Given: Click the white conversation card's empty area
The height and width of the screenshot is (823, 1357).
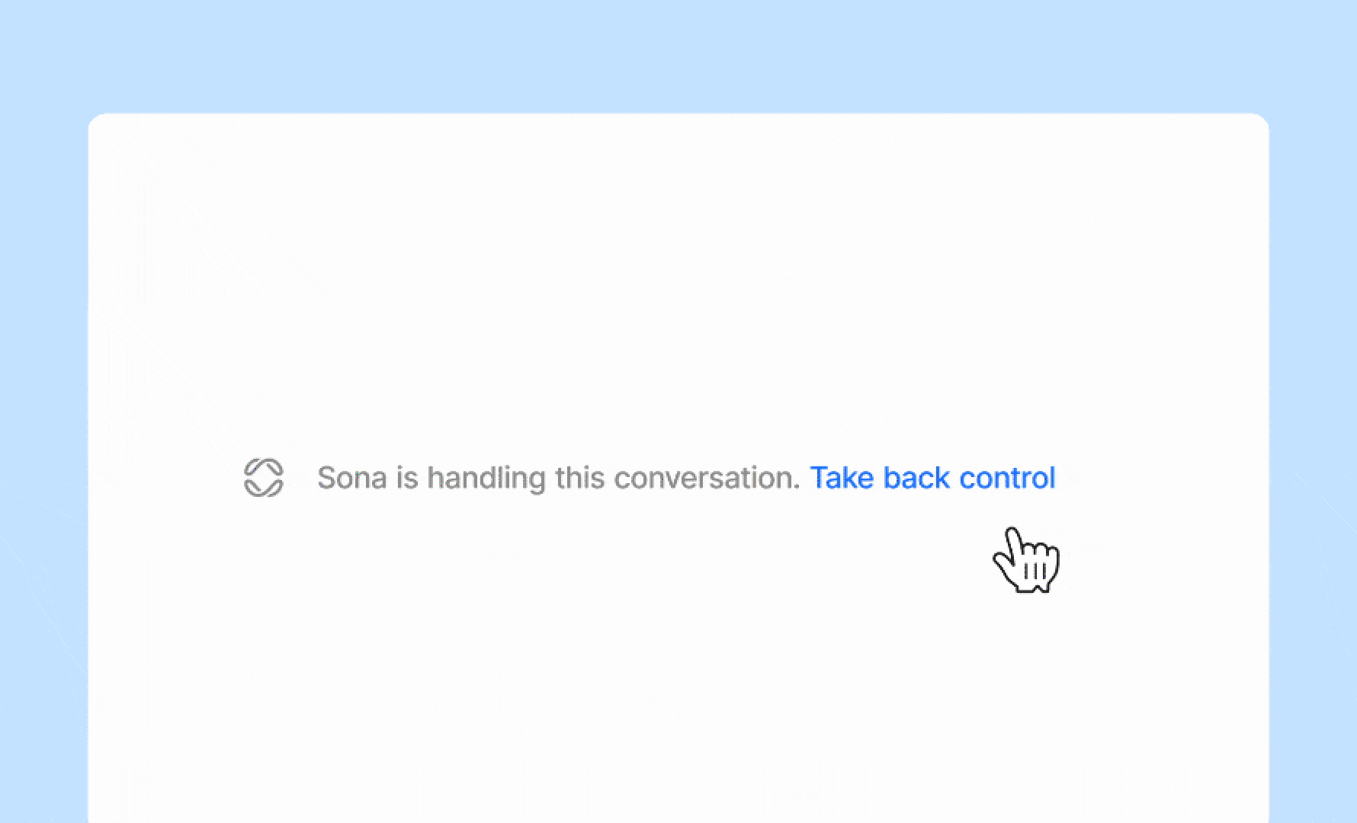Looking at the screenshot, I should pos(678,267).
